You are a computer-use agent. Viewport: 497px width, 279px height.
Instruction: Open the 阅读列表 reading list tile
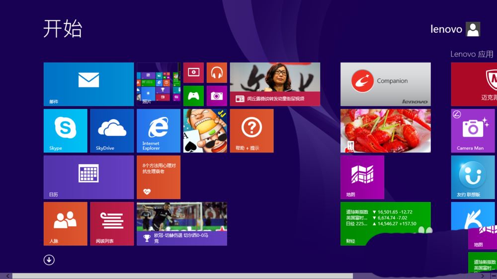pos(112,224)
